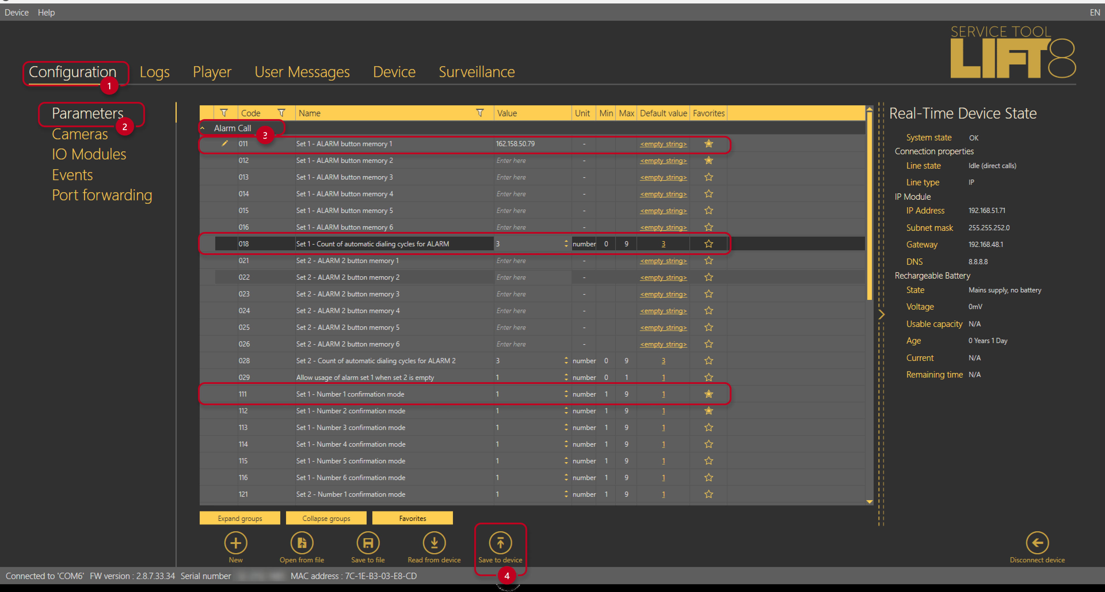Adjust value stepper for parameter 113
Image resolution: width=1105 pixels, height=592 pixels.
pyautogui.click(x=566, y=427)
